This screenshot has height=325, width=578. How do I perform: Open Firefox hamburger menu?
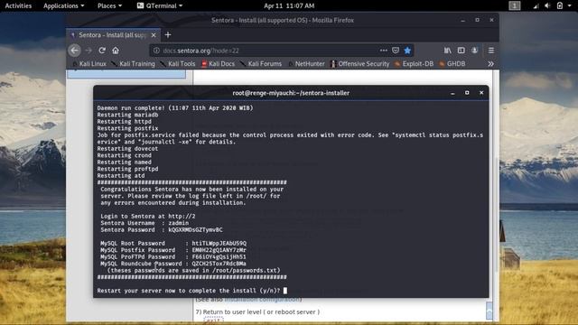491,51
